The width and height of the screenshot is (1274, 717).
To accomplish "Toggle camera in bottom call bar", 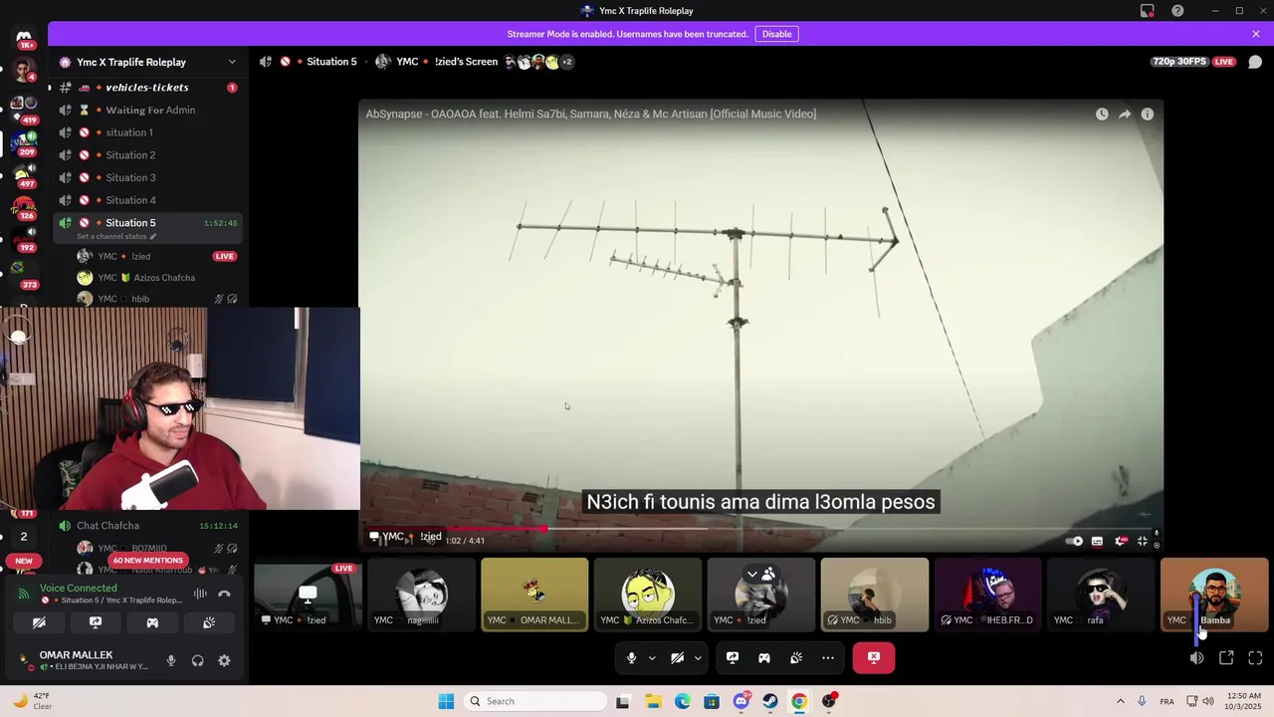I will pos(677,657).
